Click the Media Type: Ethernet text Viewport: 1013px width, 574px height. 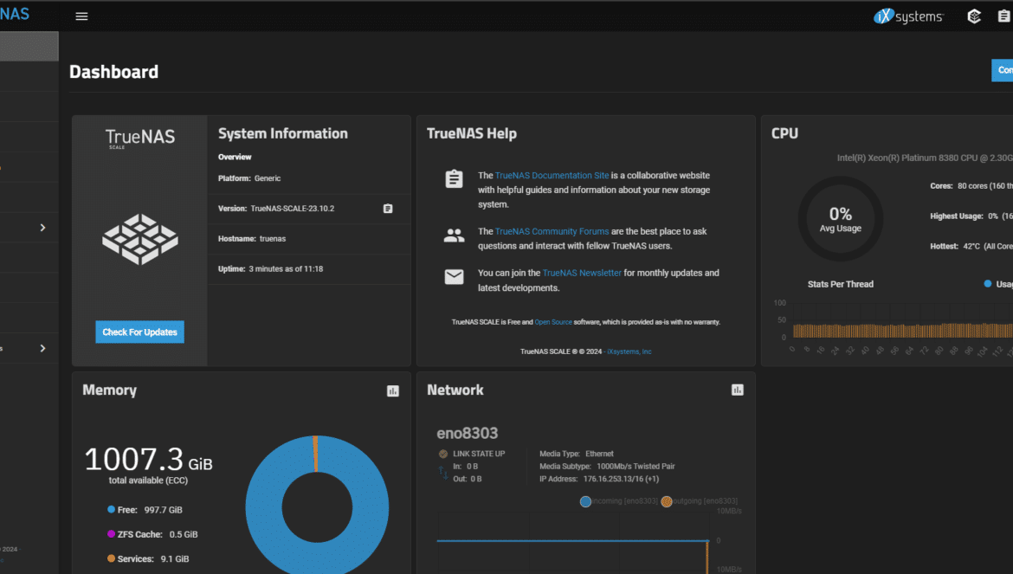point(577,454)
